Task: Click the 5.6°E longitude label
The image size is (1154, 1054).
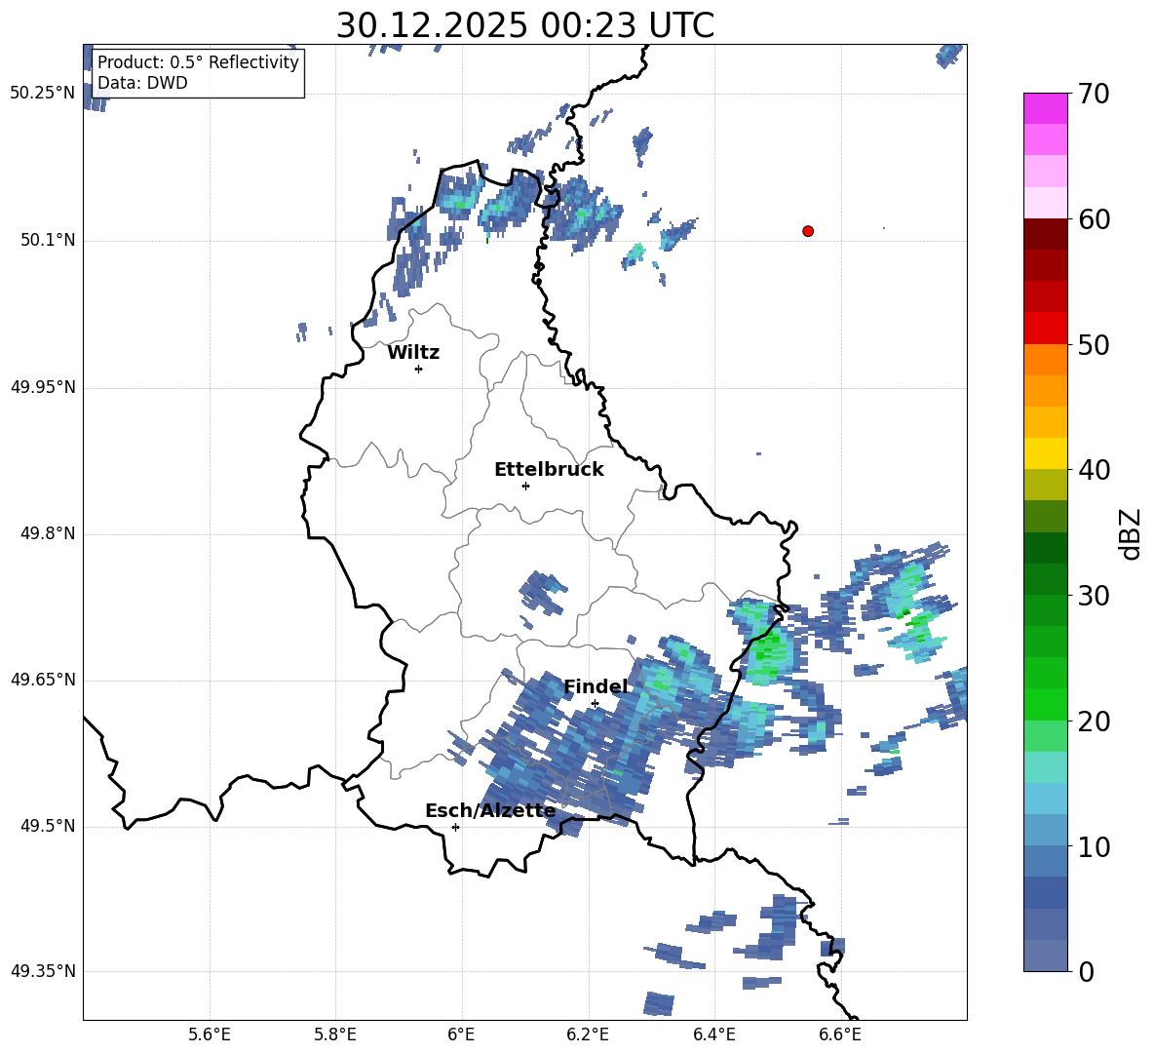Action: pyautogui.click(x=210, y=1034)
